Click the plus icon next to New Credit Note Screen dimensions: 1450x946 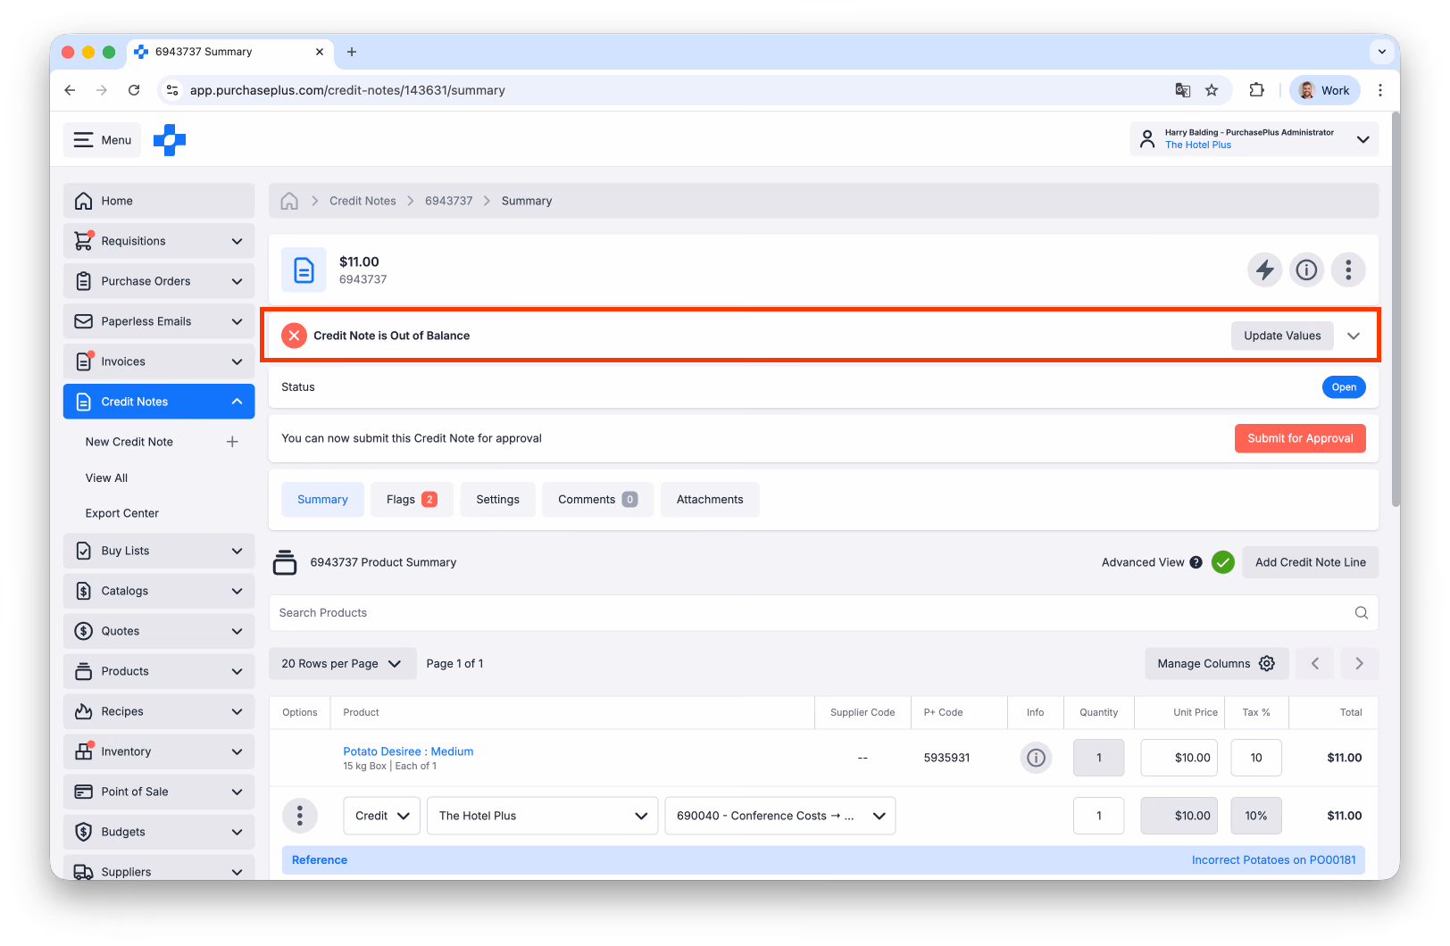pos(232,442)
